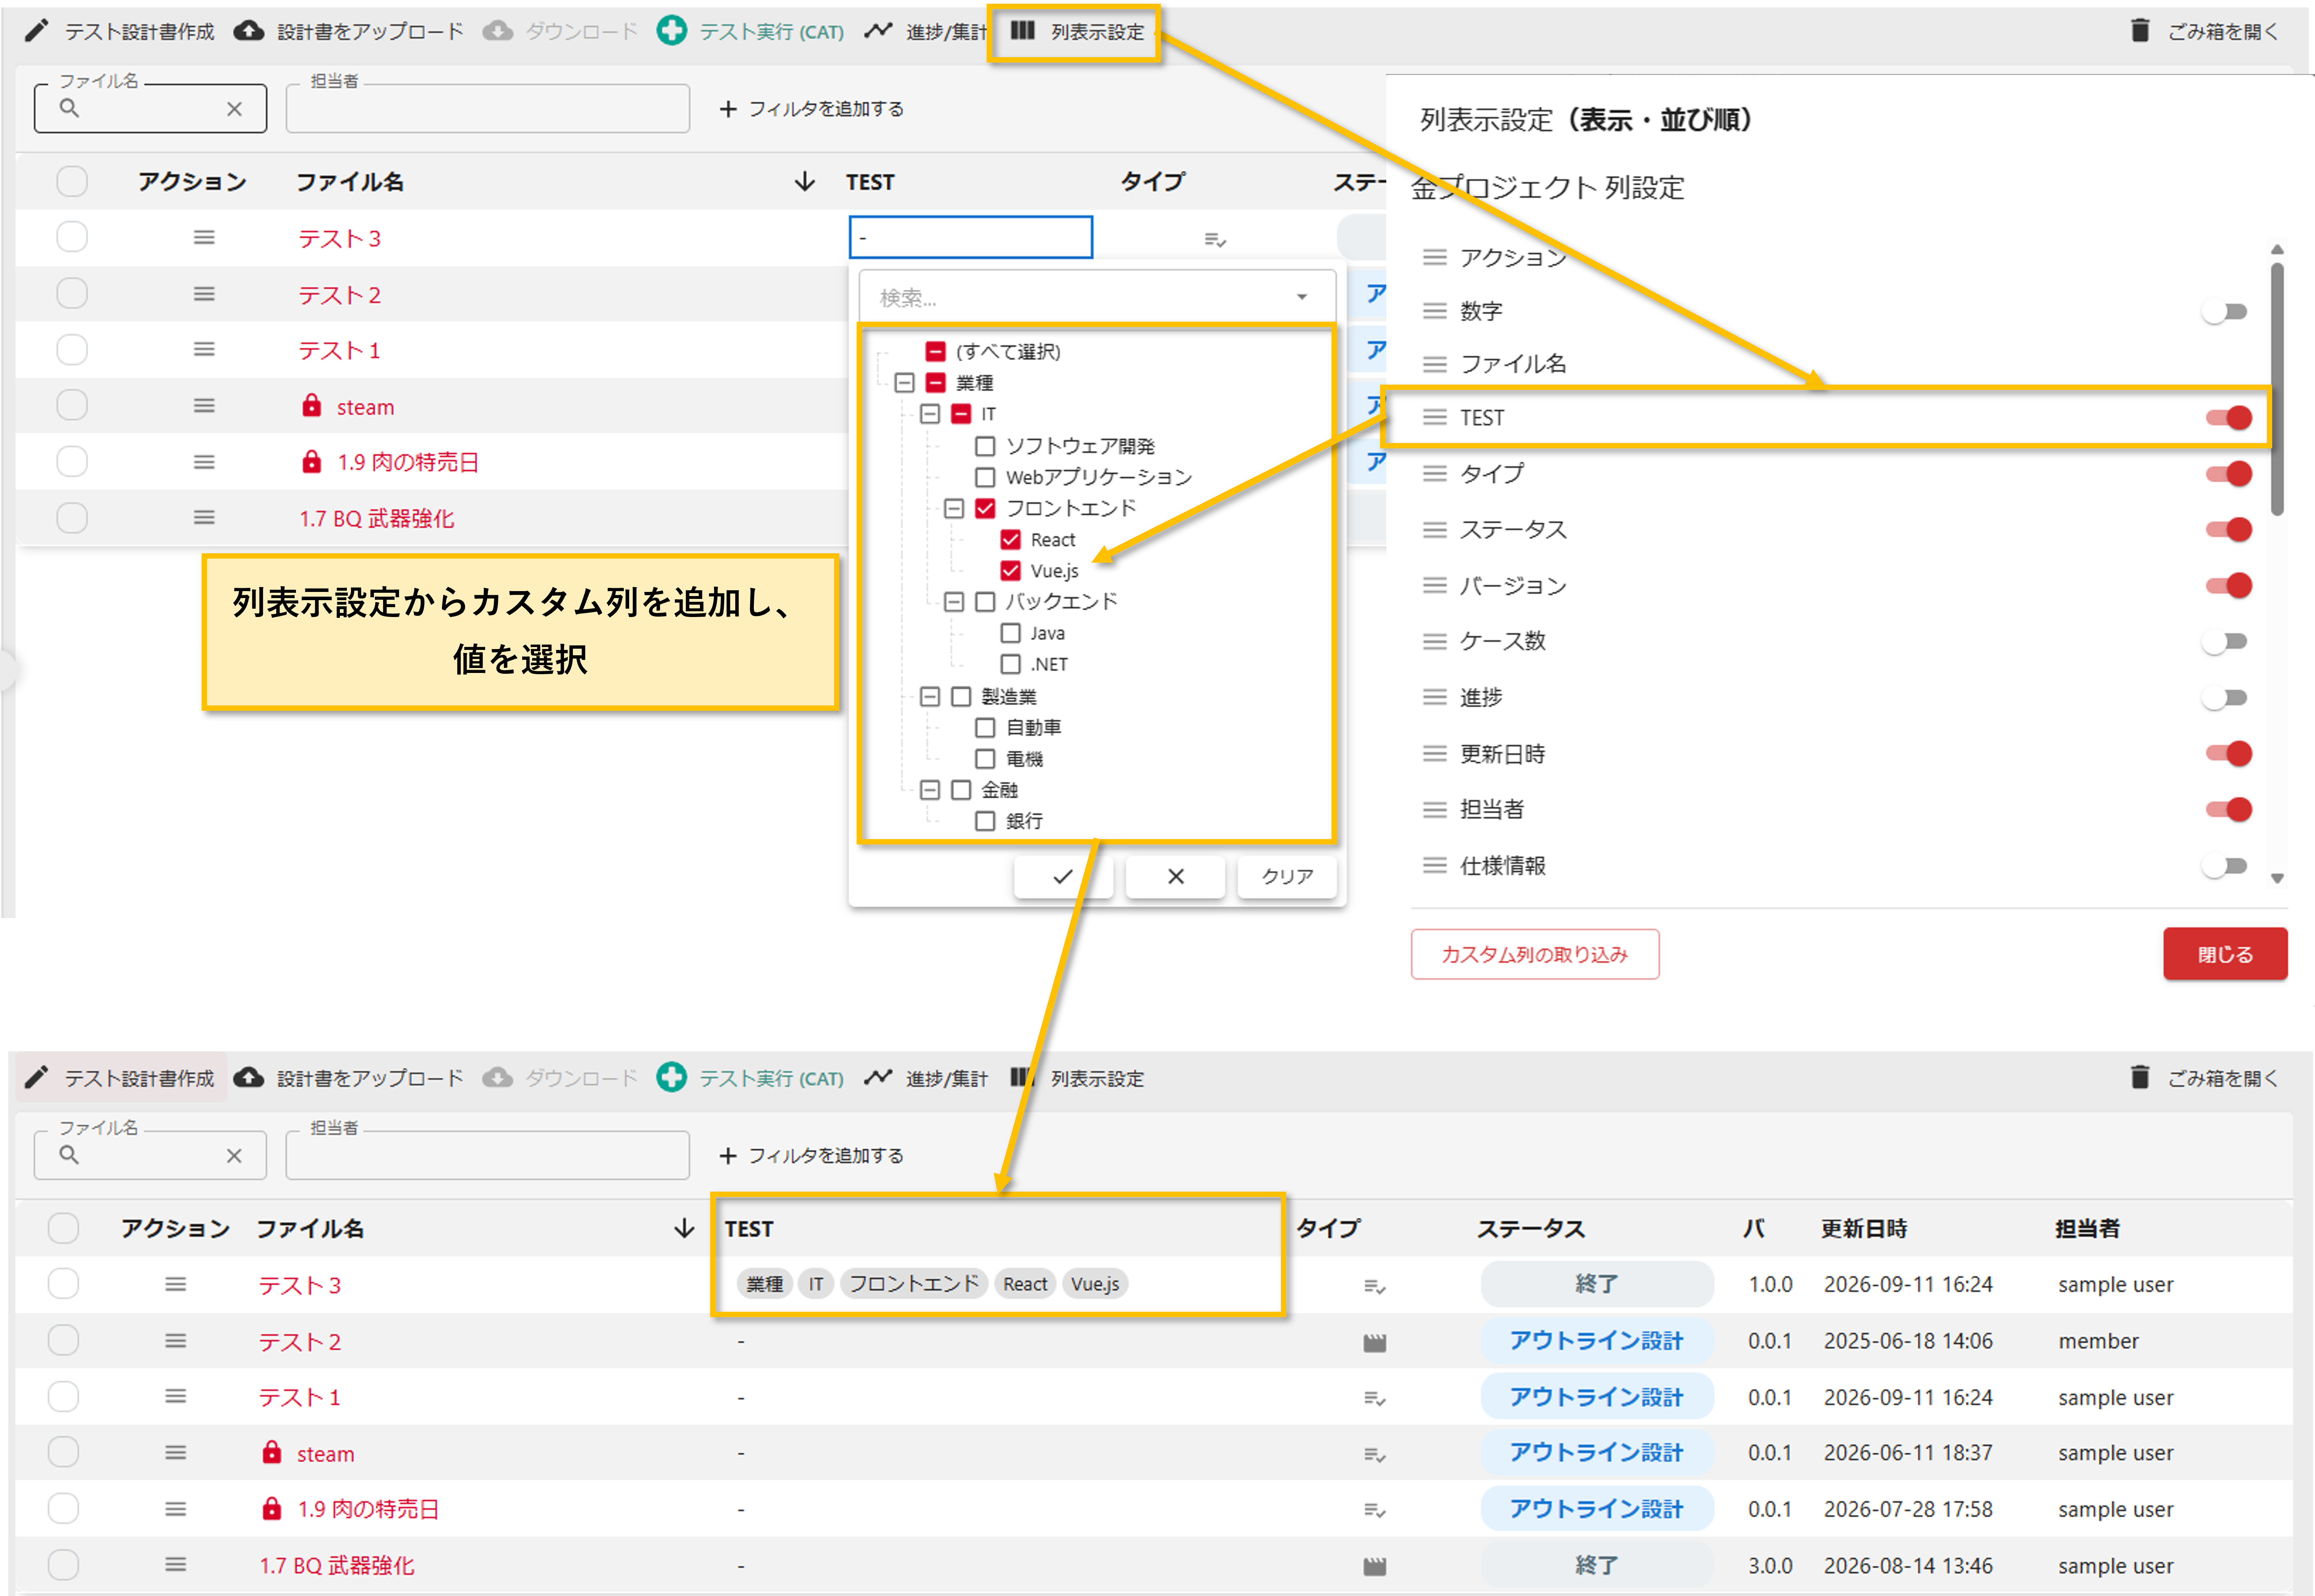Select the row checkbox for テスト 1 in the lower list
The width and height of the screenshot is (2315, 1596).
point(63,1397)
